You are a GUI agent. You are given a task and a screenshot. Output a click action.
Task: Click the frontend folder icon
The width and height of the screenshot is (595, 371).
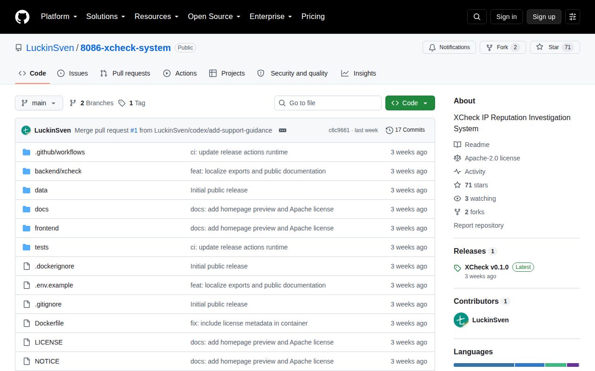coord(26,228)
